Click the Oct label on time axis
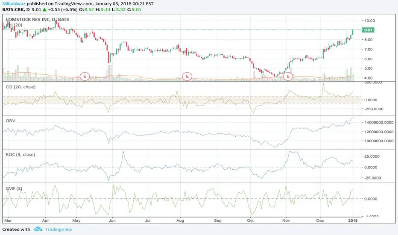The image size is (398, 235). click(250, 220)
